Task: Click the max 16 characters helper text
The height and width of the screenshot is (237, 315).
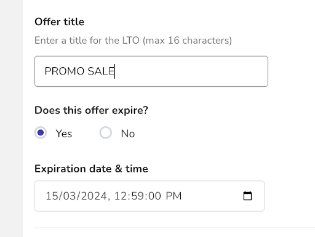Action: coord(188,40)
